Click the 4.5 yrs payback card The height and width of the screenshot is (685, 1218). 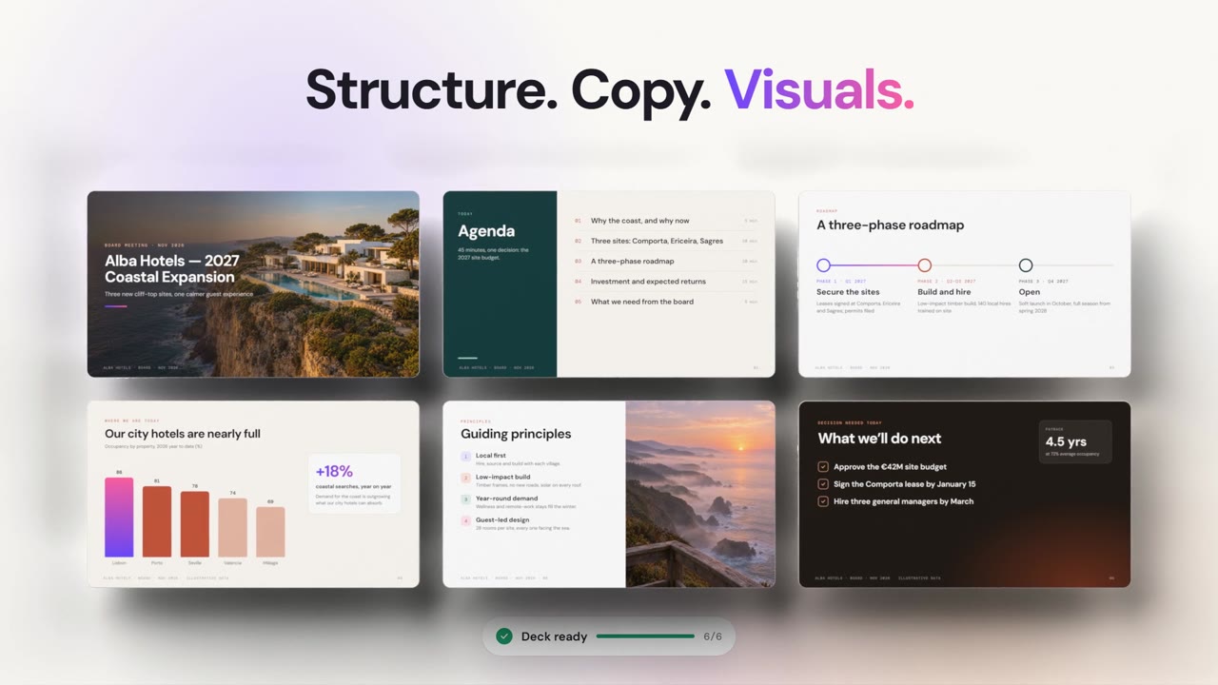1075,441
